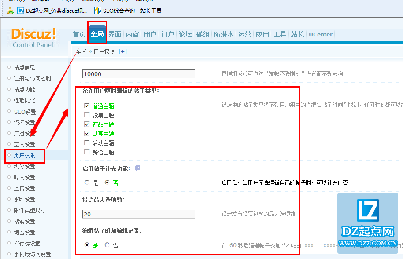
Task: Switch to the 论坛 tab
Action: pos(185,34)
